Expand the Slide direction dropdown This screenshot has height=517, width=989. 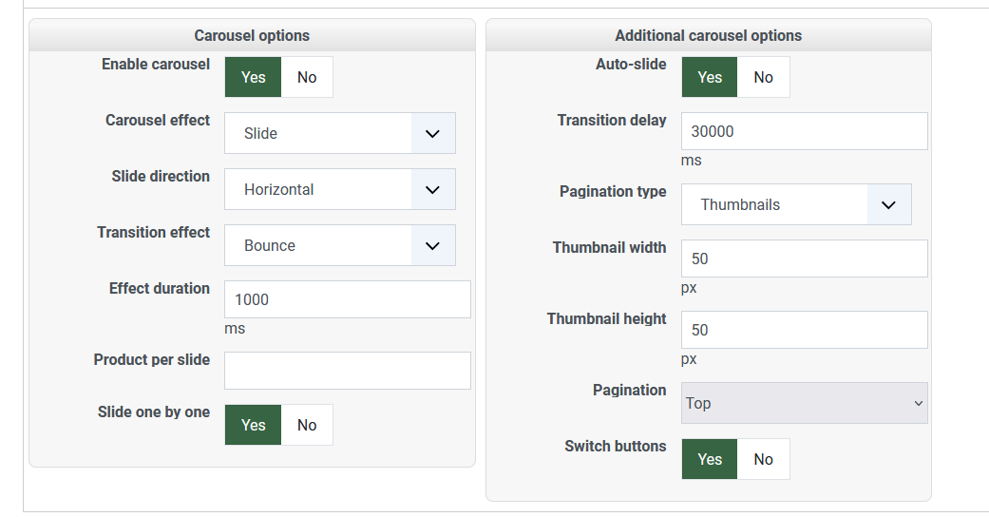point(339,189)
